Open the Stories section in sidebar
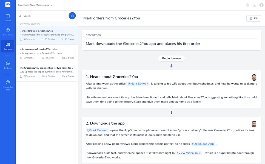265x164 pixels. click(x=8, y=18)
